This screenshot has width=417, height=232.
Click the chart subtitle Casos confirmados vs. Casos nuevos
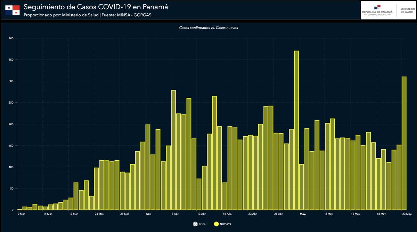pyautogui.click(x=208, y=27)
